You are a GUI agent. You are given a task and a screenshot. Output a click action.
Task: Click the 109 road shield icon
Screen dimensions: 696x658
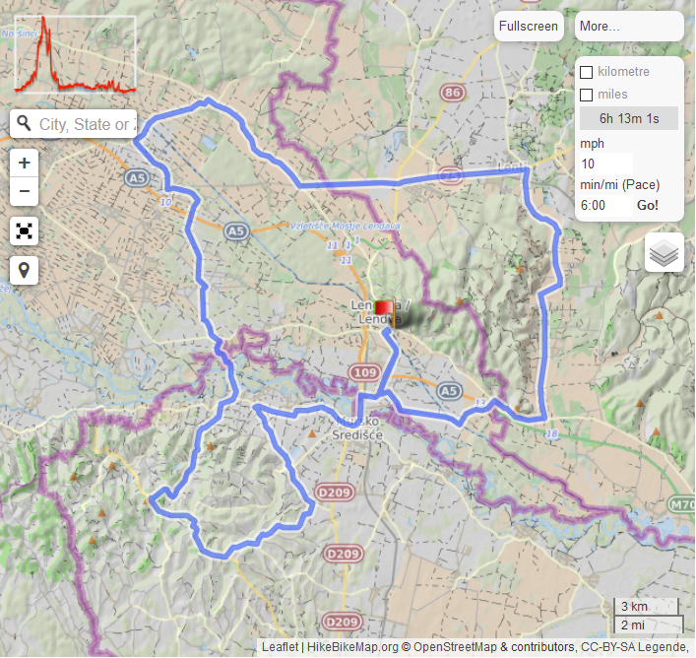coord(363,372)
